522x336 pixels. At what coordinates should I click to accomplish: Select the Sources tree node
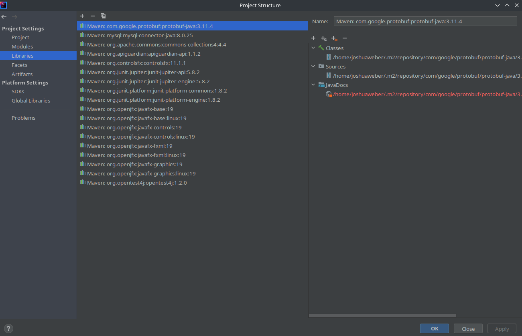click(335, 66)
